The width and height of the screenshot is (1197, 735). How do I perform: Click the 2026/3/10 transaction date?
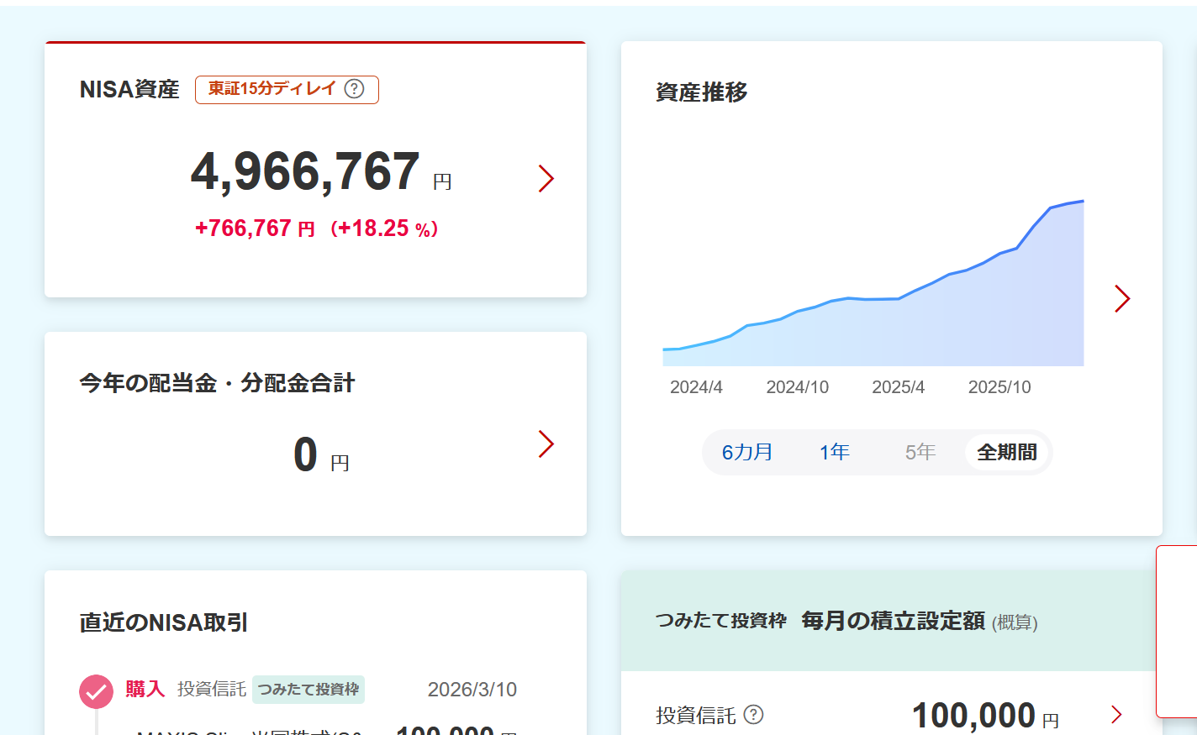click(x=472, y=690)
